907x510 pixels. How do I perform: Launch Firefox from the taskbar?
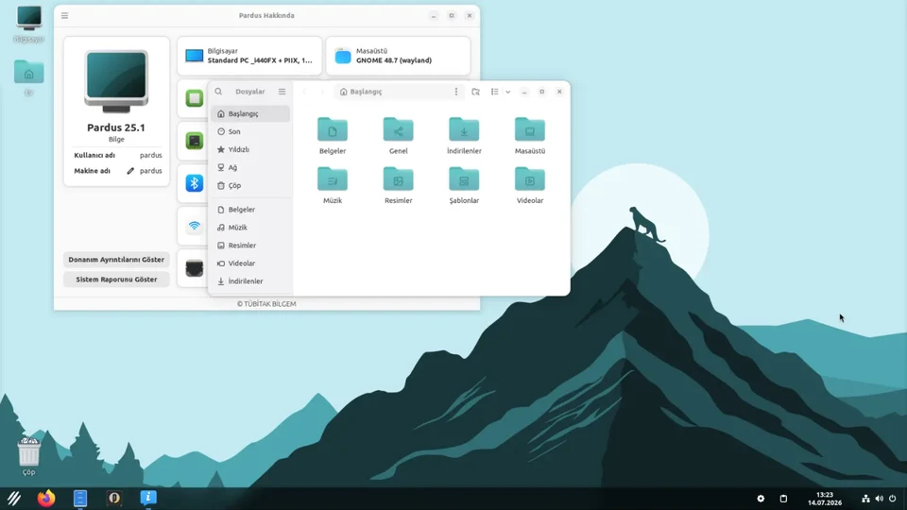pyautogui.click(x=46, y=498)
